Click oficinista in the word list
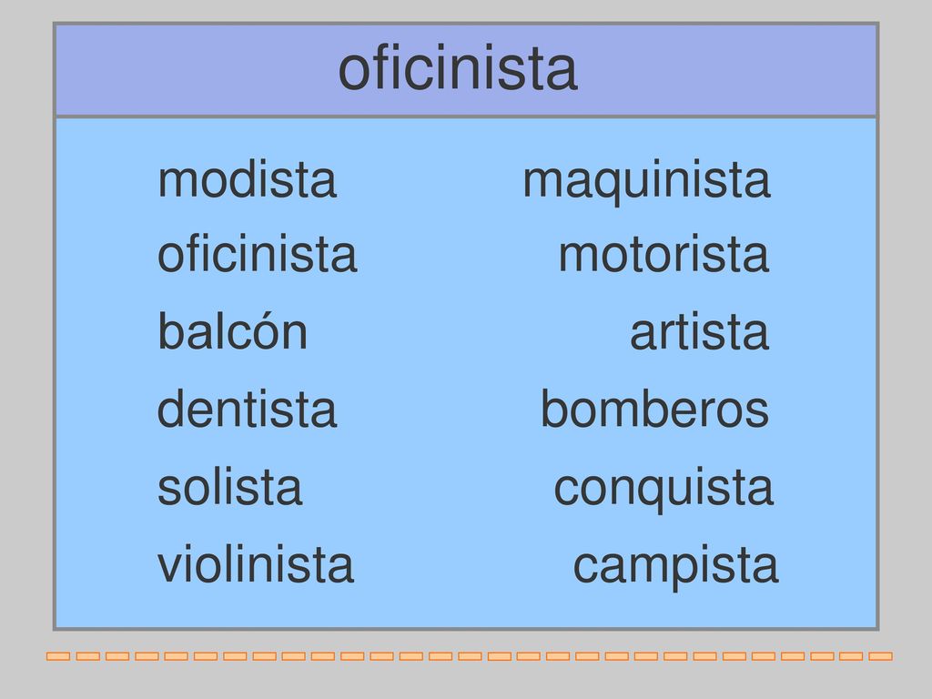The image size is (932, 699). 257,255
